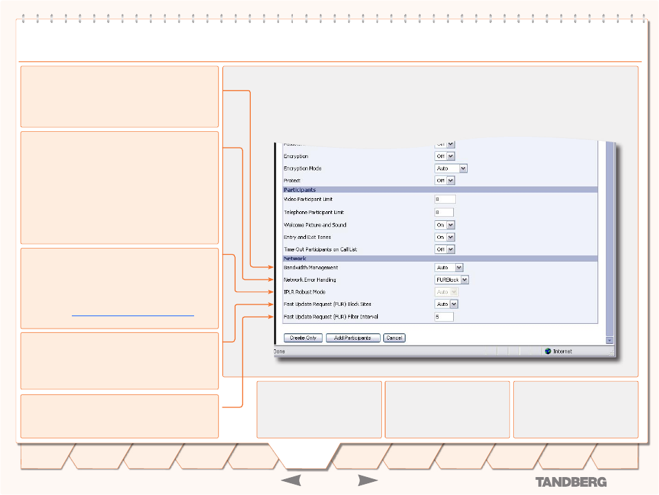Image resolution: width=659 pixels, height=495 pixels.
Task: Click the Participants section header
Action: [441, 190]
